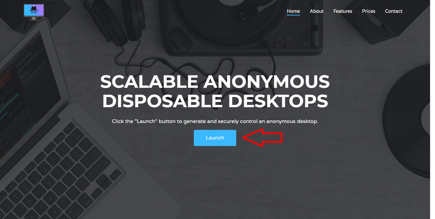Screen dimensions: 435x219
Task: Go to the About section
Action: (x=317, y=11)
